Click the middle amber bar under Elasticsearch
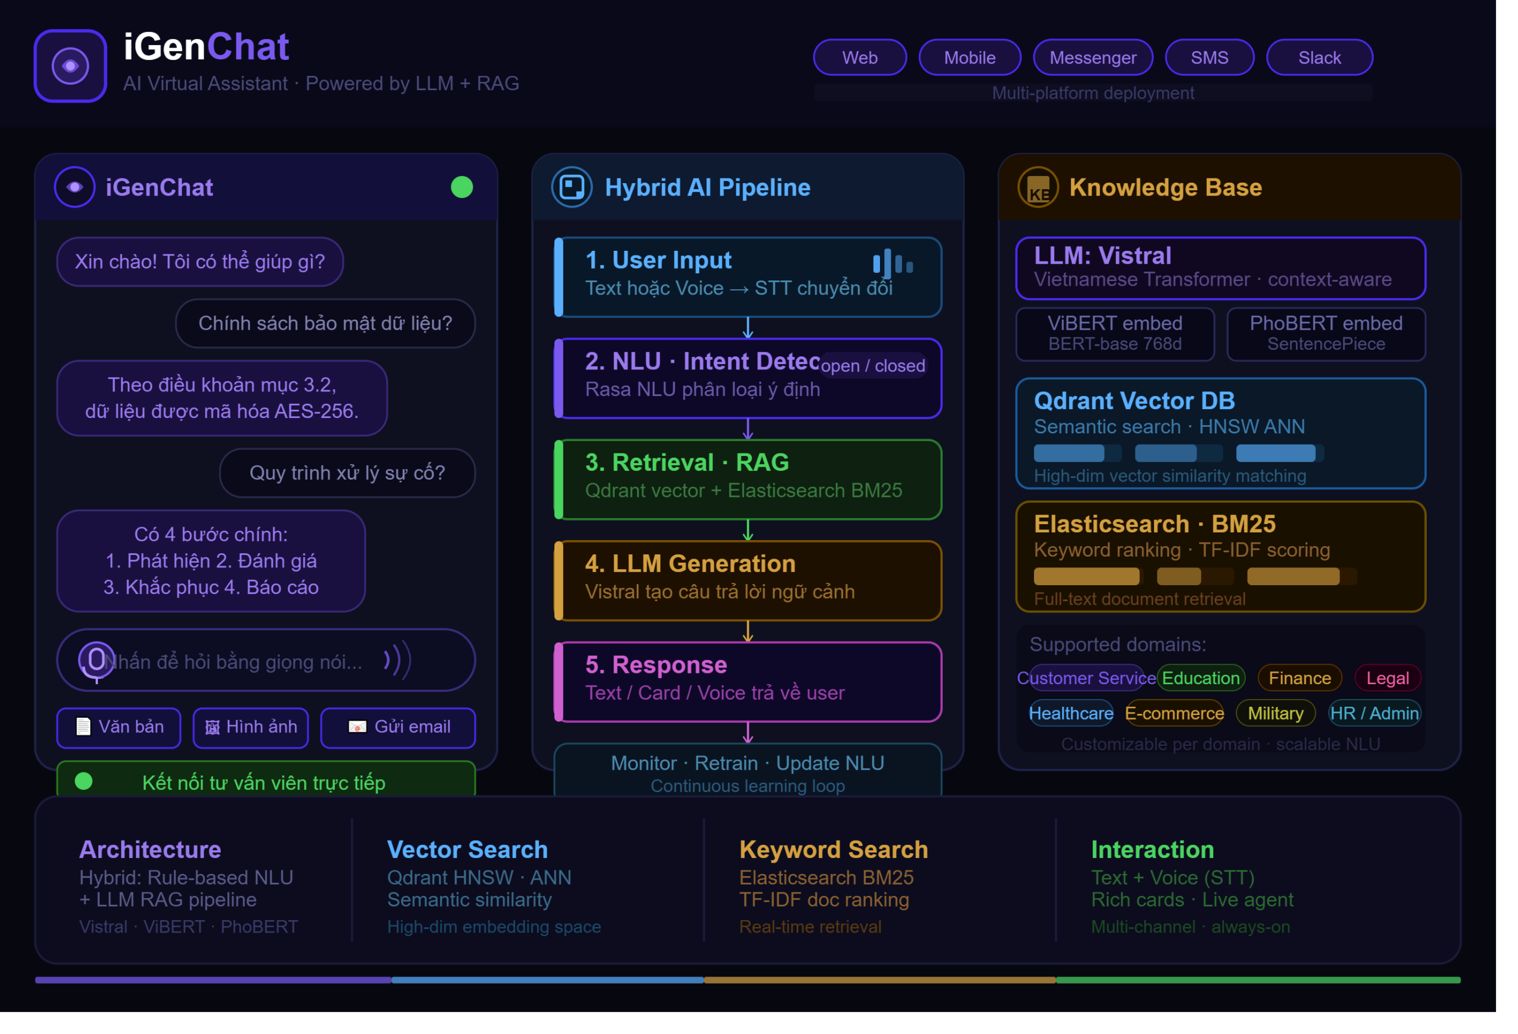1518x1034 pixels. 1179,577
